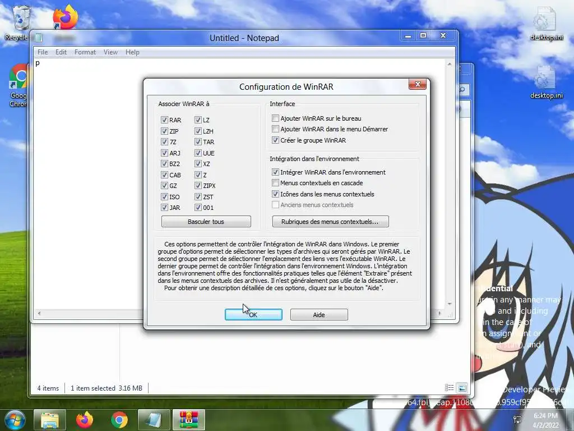The image size is (574, 431).
Task: Click the Basculer tous button
Action: point(206,221)
